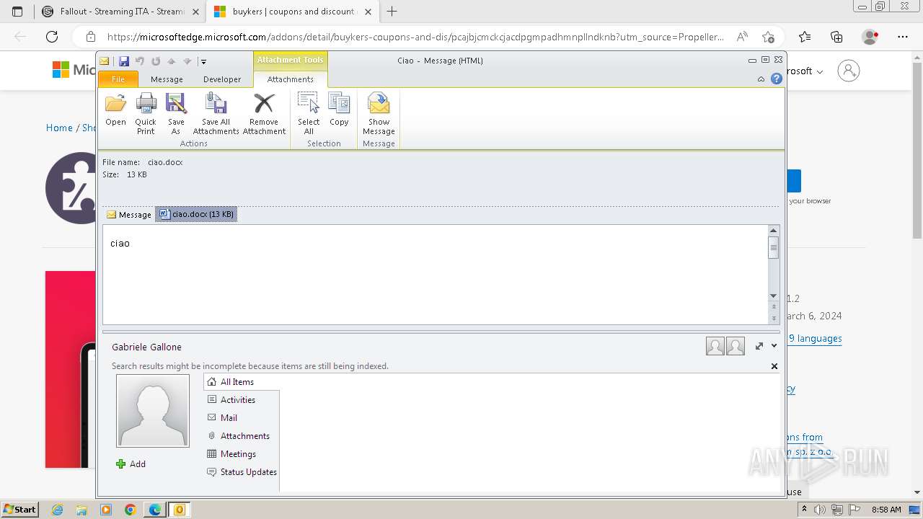Select Attachments in the People Pane list
Viewport: 923px width, 519px height.
coord(242,436)
